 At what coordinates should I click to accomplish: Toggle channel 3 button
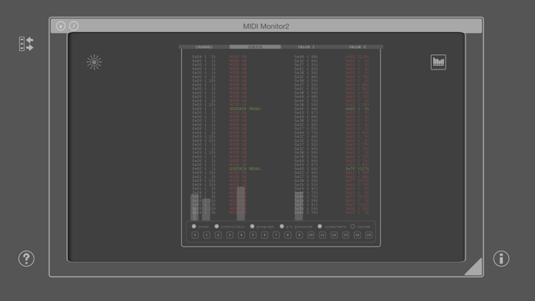point(230,235)
